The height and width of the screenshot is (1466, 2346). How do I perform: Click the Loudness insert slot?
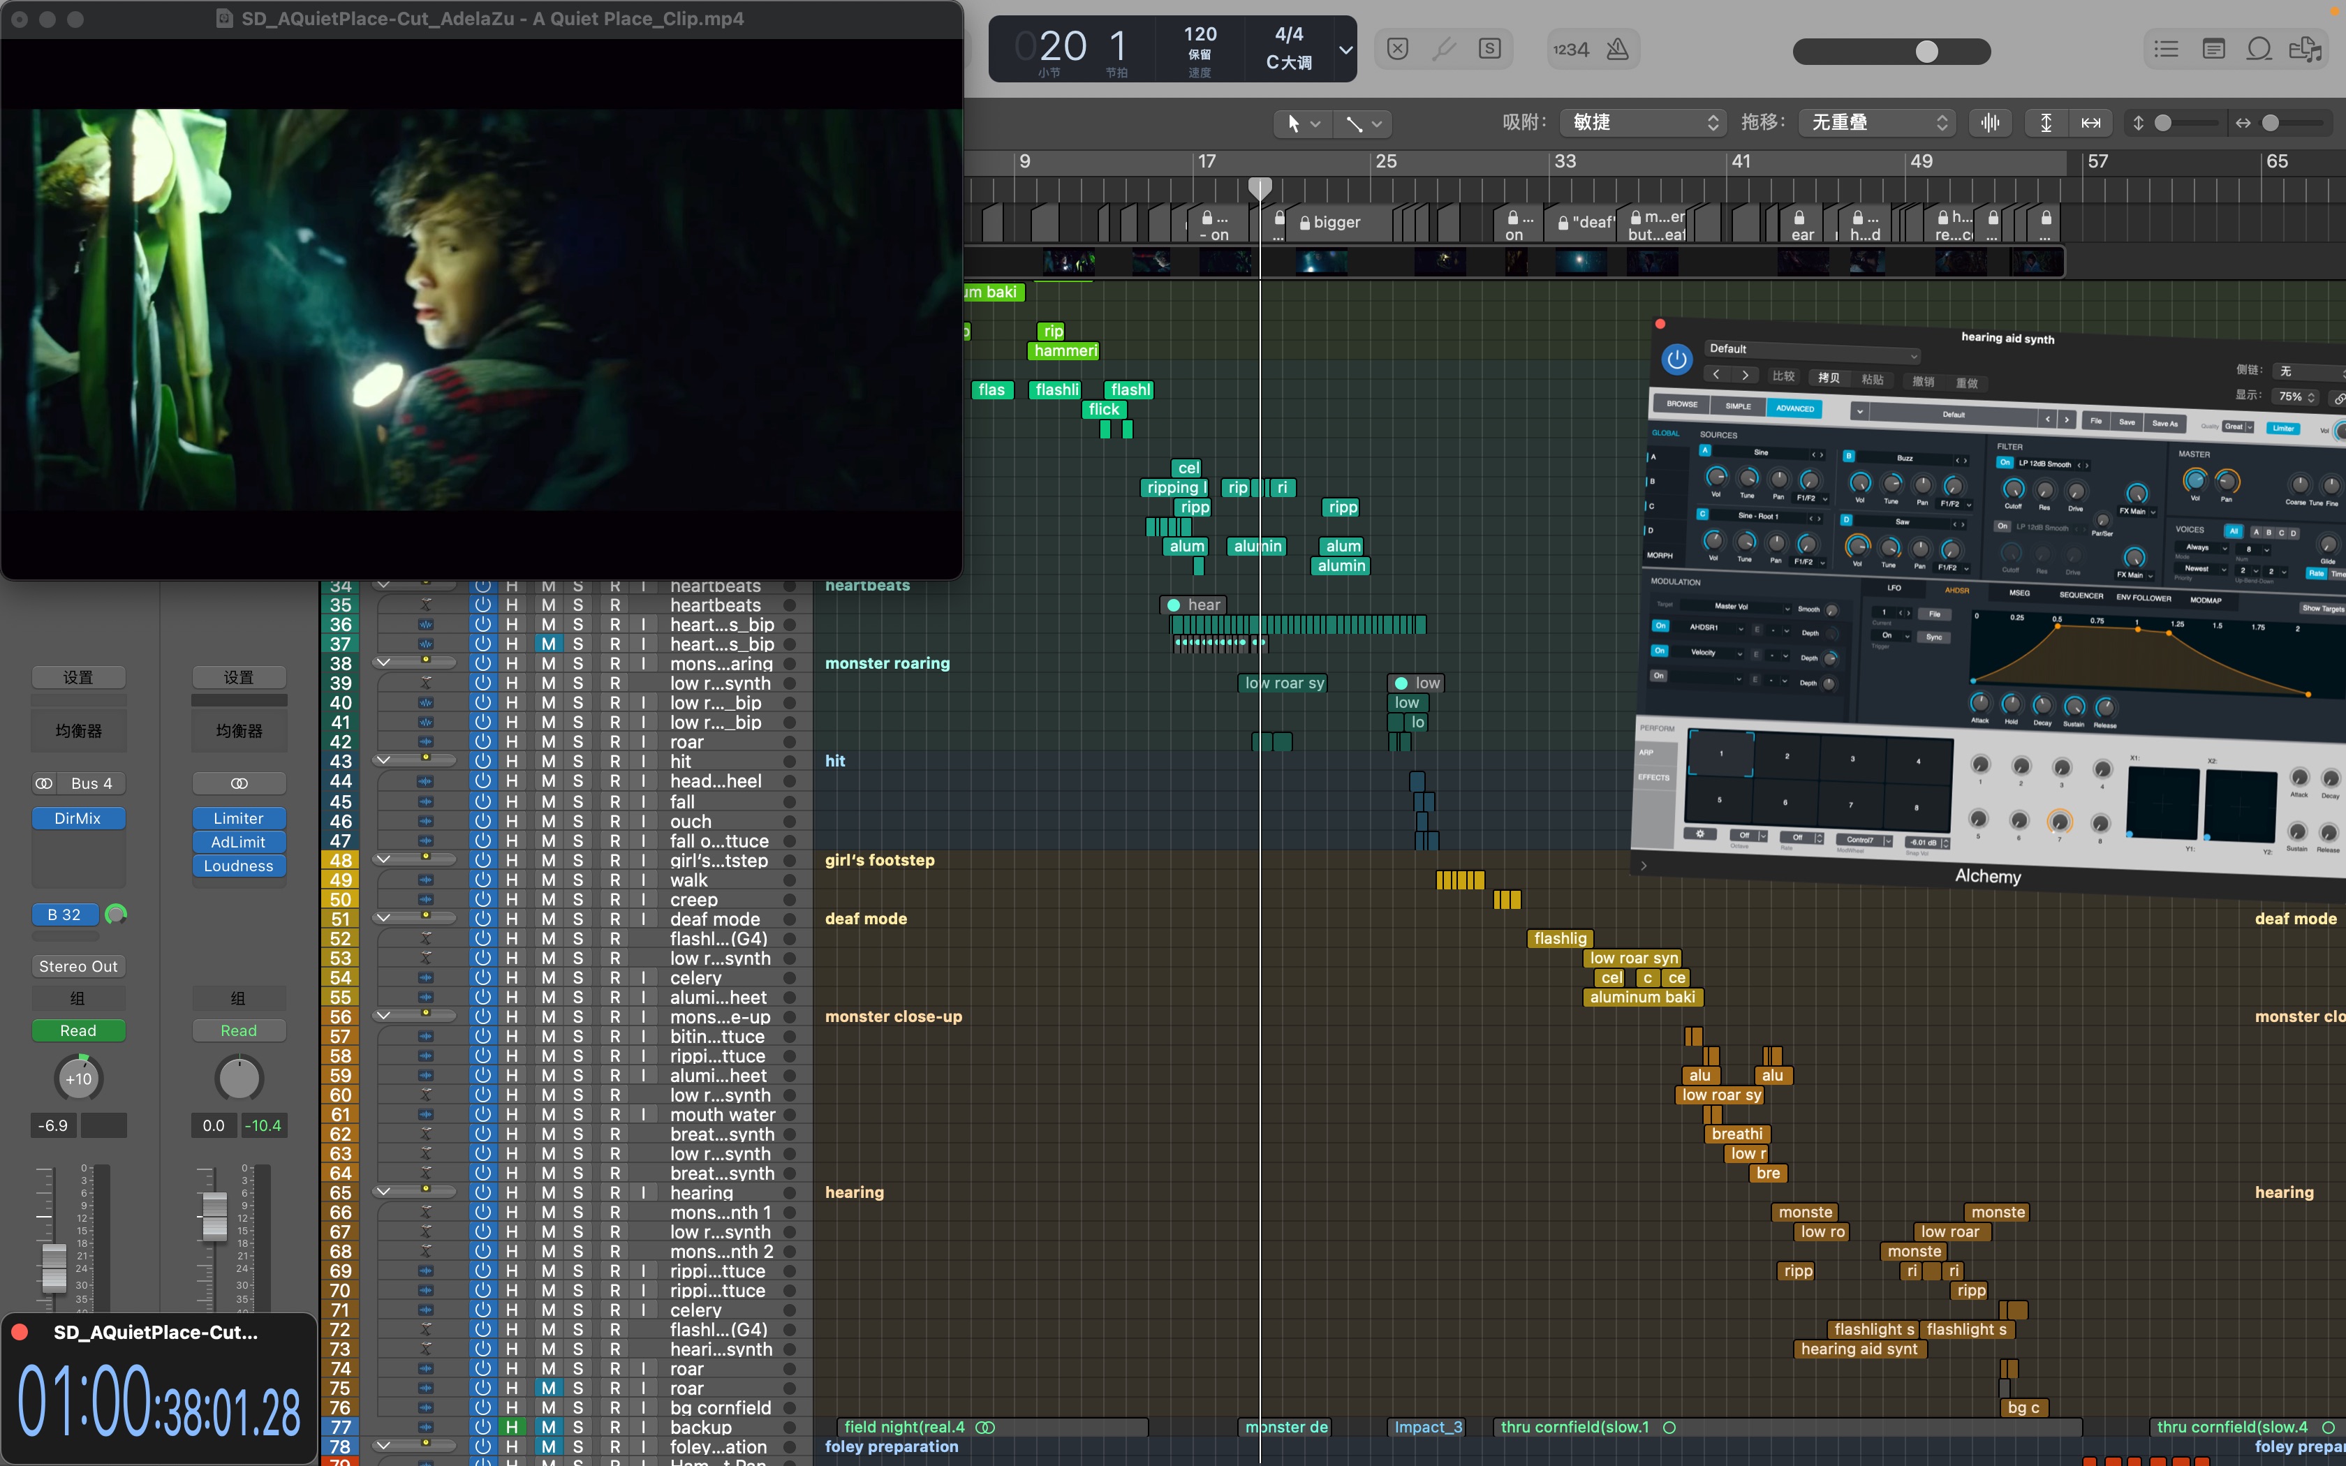239,866
